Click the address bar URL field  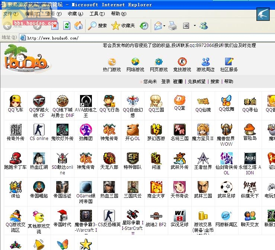[x=147, y=38]
